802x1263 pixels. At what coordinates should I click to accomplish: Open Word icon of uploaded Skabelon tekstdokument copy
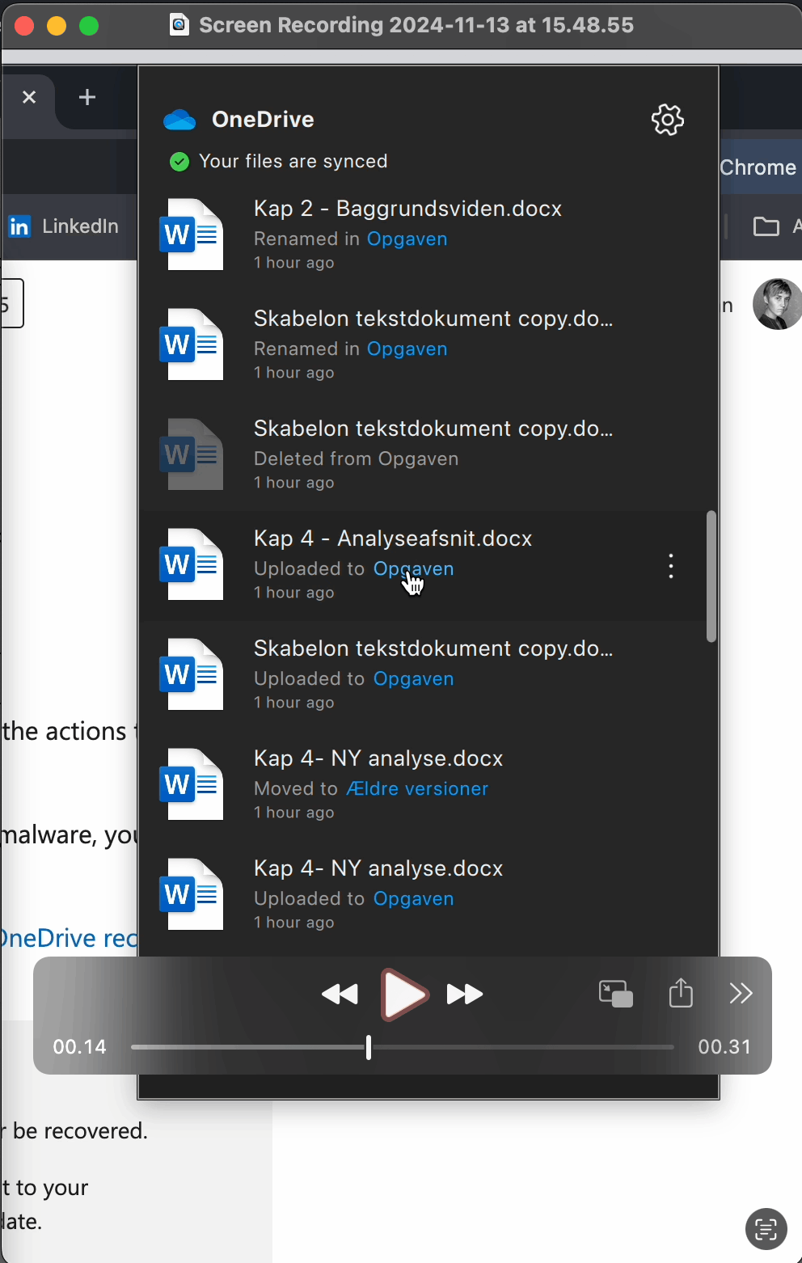(192, 674)
